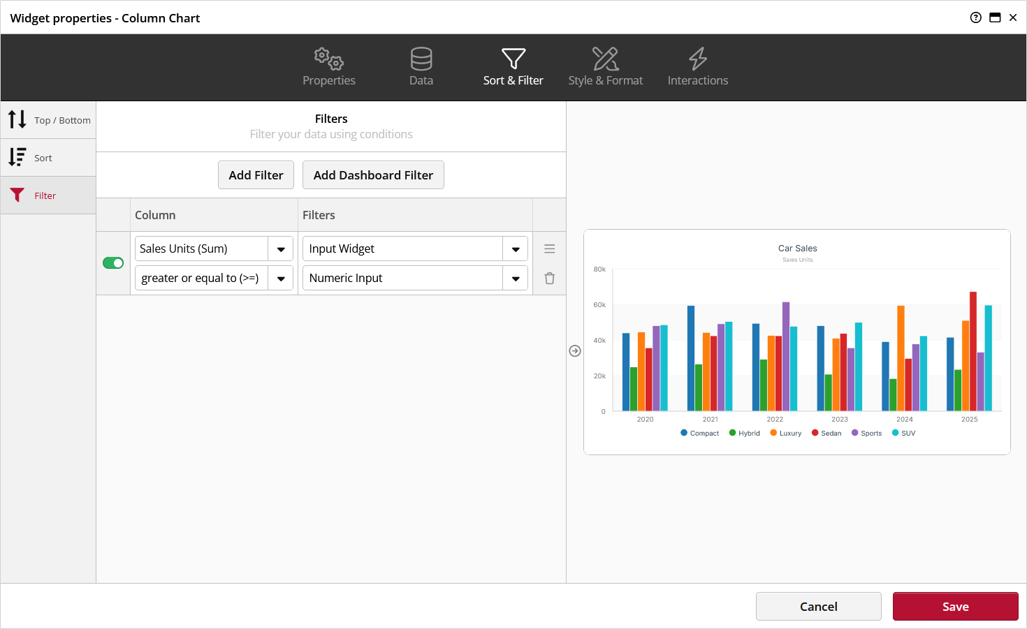The image size is (1027, 629).
Task: Delete the Sales Units filter with trash icon
Action: pos(550,278)
